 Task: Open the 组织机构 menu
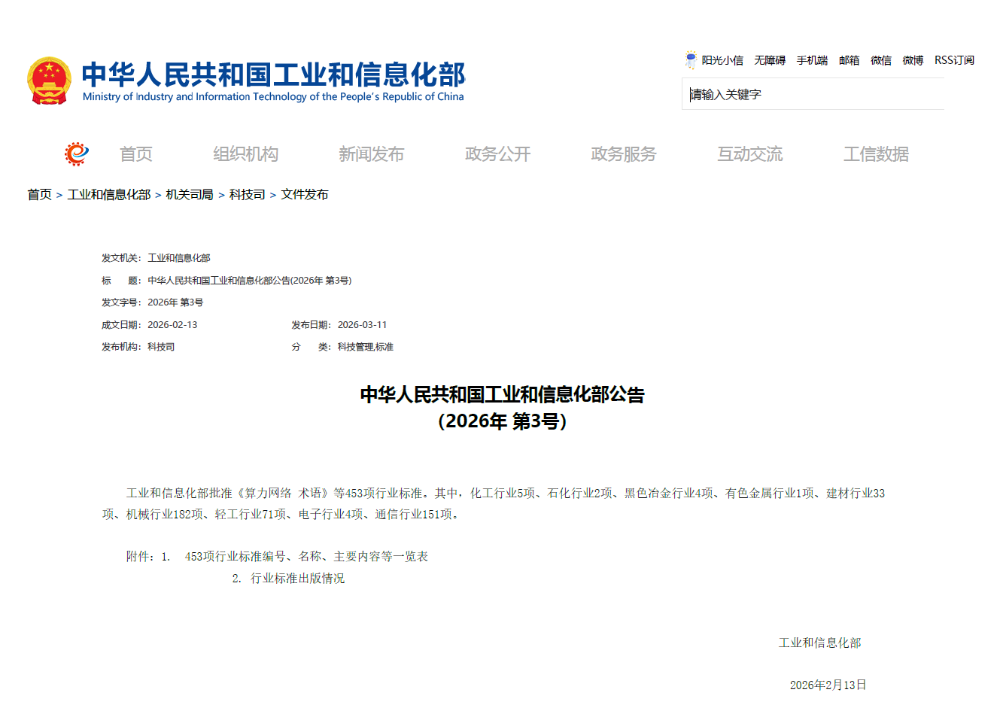246,153
